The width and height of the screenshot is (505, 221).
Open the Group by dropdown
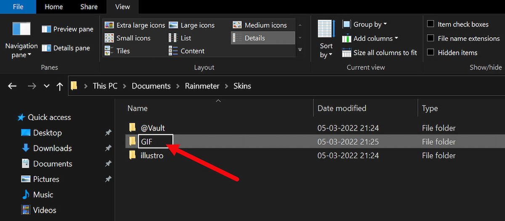click(364, 24)
